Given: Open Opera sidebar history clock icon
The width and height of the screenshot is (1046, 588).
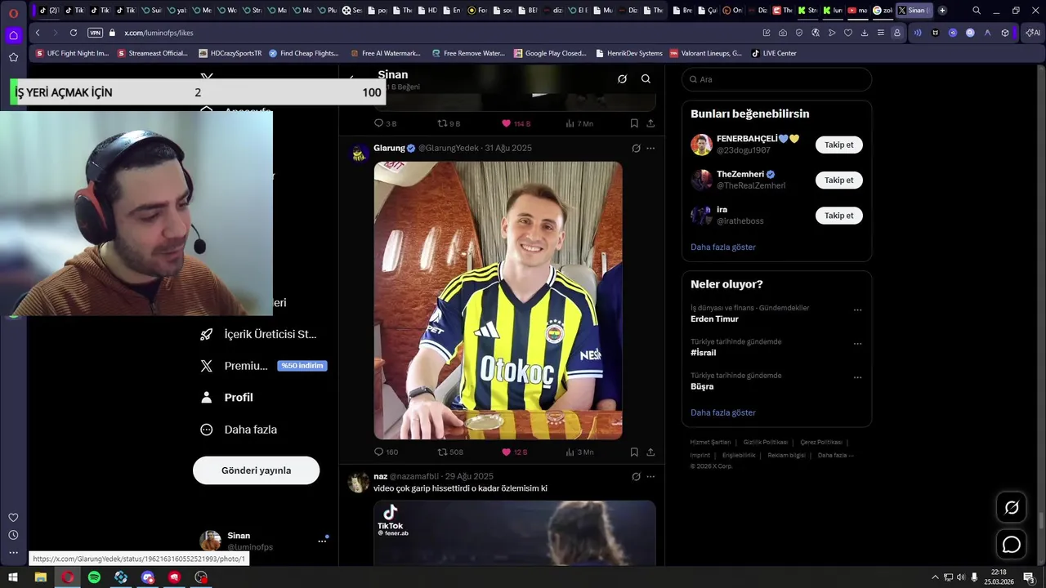Looking at the screenshot, I should pos(13,535).
